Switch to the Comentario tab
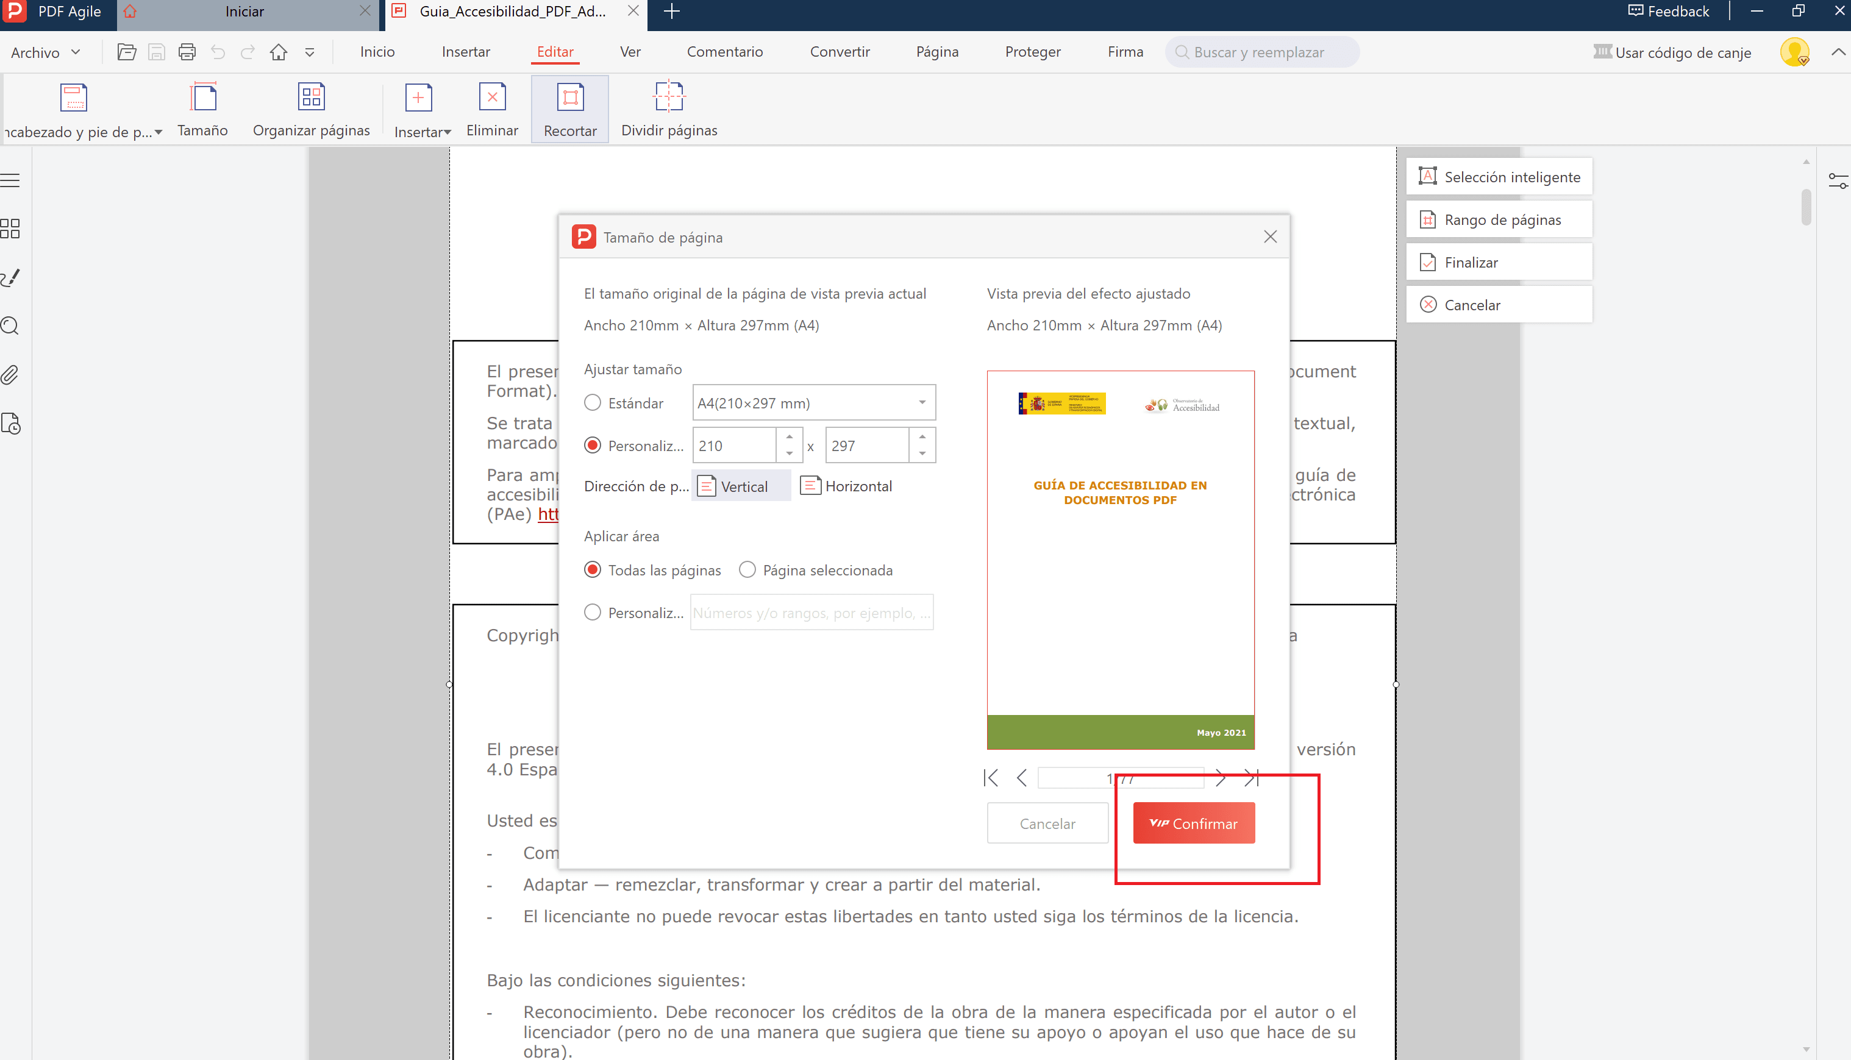 [724, 52]
